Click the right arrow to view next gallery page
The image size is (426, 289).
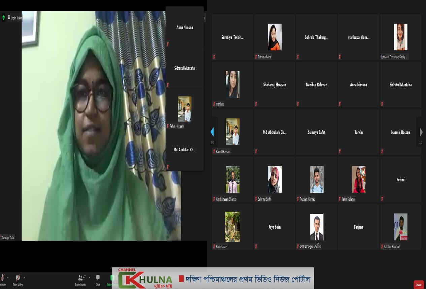tap(421, 132)
